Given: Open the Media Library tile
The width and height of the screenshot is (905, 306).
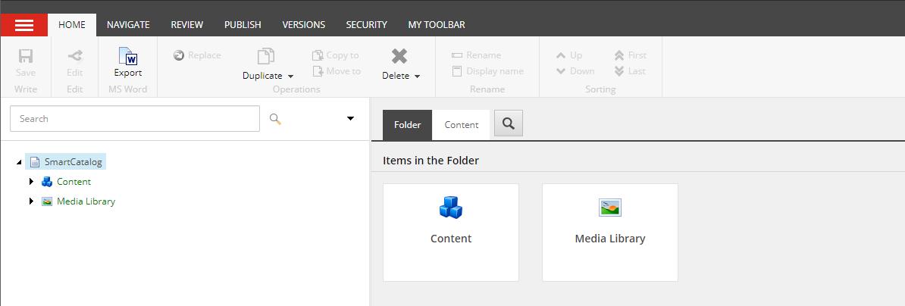Looking at the screenshot, I should click(x=610, y=233).
